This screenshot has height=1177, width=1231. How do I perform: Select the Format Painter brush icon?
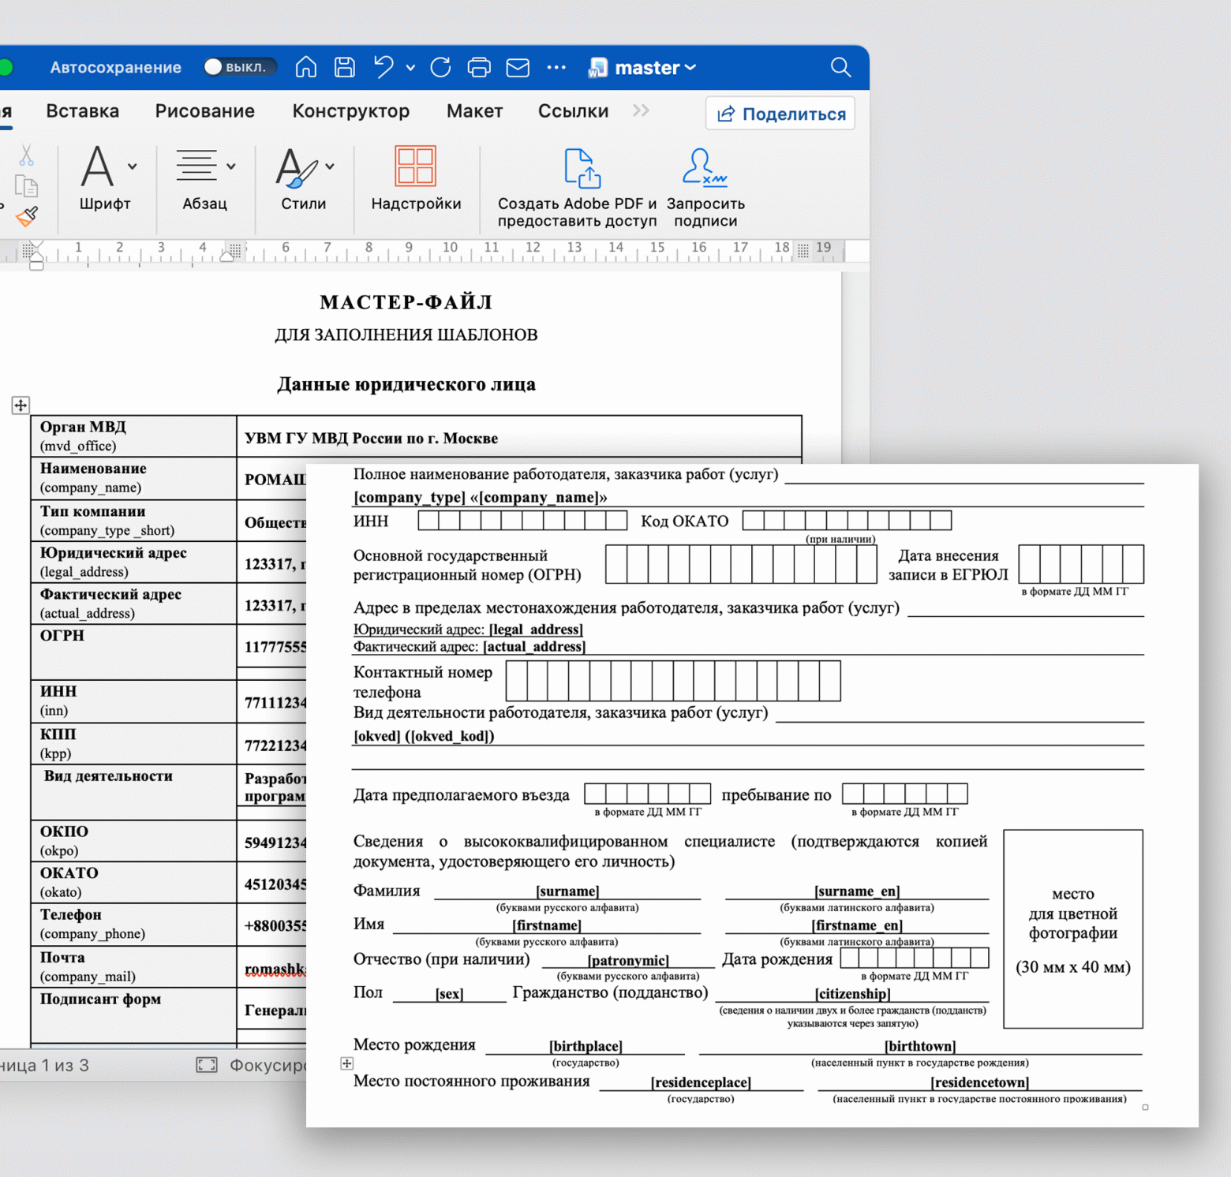[x=28, y=215]
